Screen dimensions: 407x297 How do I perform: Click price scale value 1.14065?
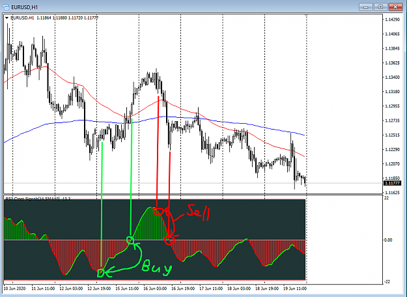point(393,34)
